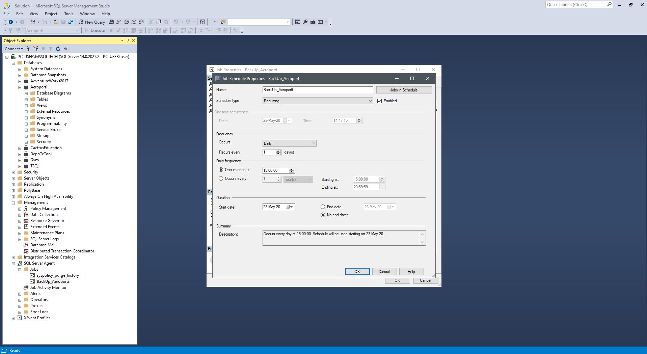
Task: Click the schedule Name input field
Action: pos(318,90)
